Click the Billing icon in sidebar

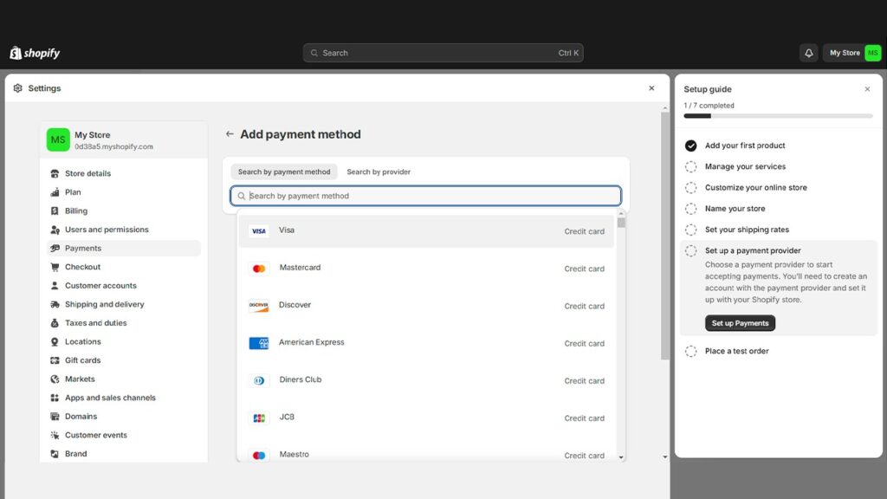coord(55,211)
